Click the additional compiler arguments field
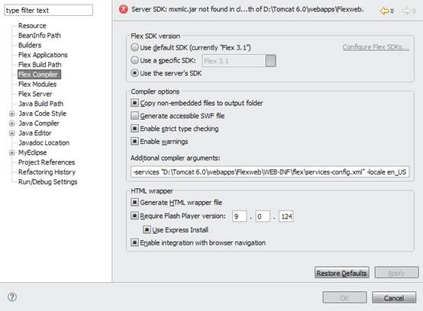Screen dimensions: 423x311 (x=270, y=172)
